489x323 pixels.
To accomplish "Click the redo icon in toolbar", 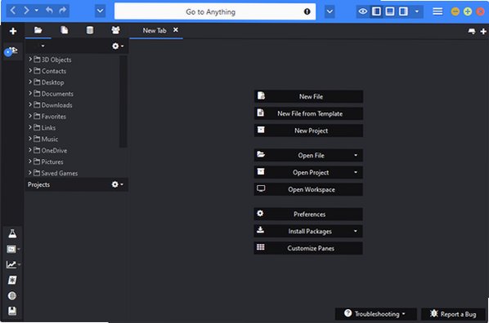I will pyautogui.click(x=63, y=11).
